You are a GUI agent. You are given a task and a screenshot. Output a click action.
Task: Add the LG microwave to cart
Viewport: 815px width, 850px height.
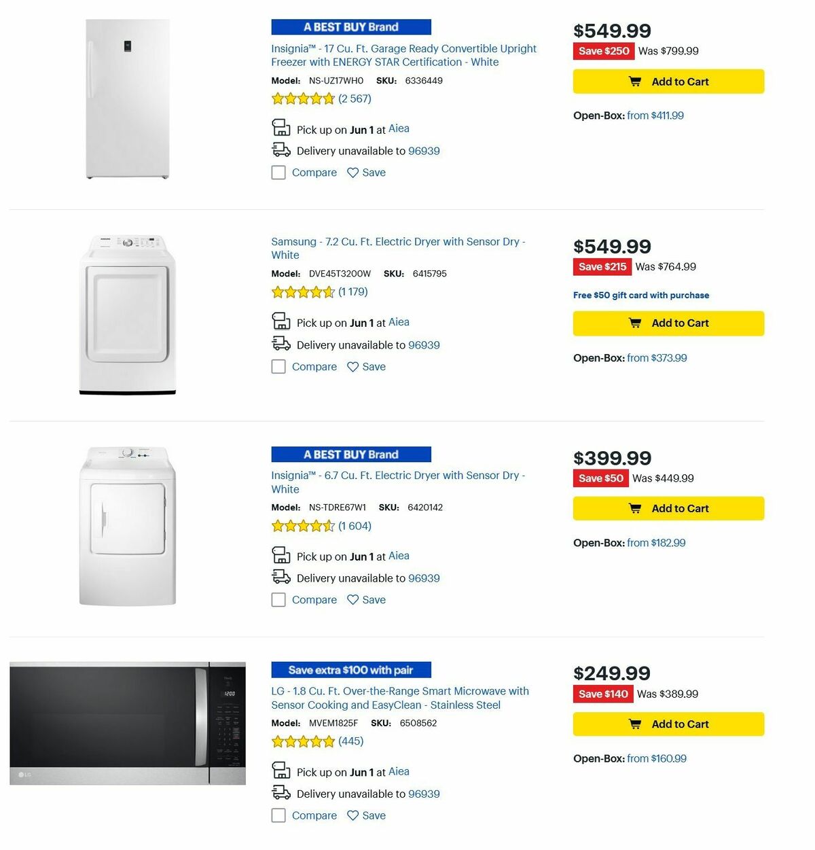tap(669, 724)
